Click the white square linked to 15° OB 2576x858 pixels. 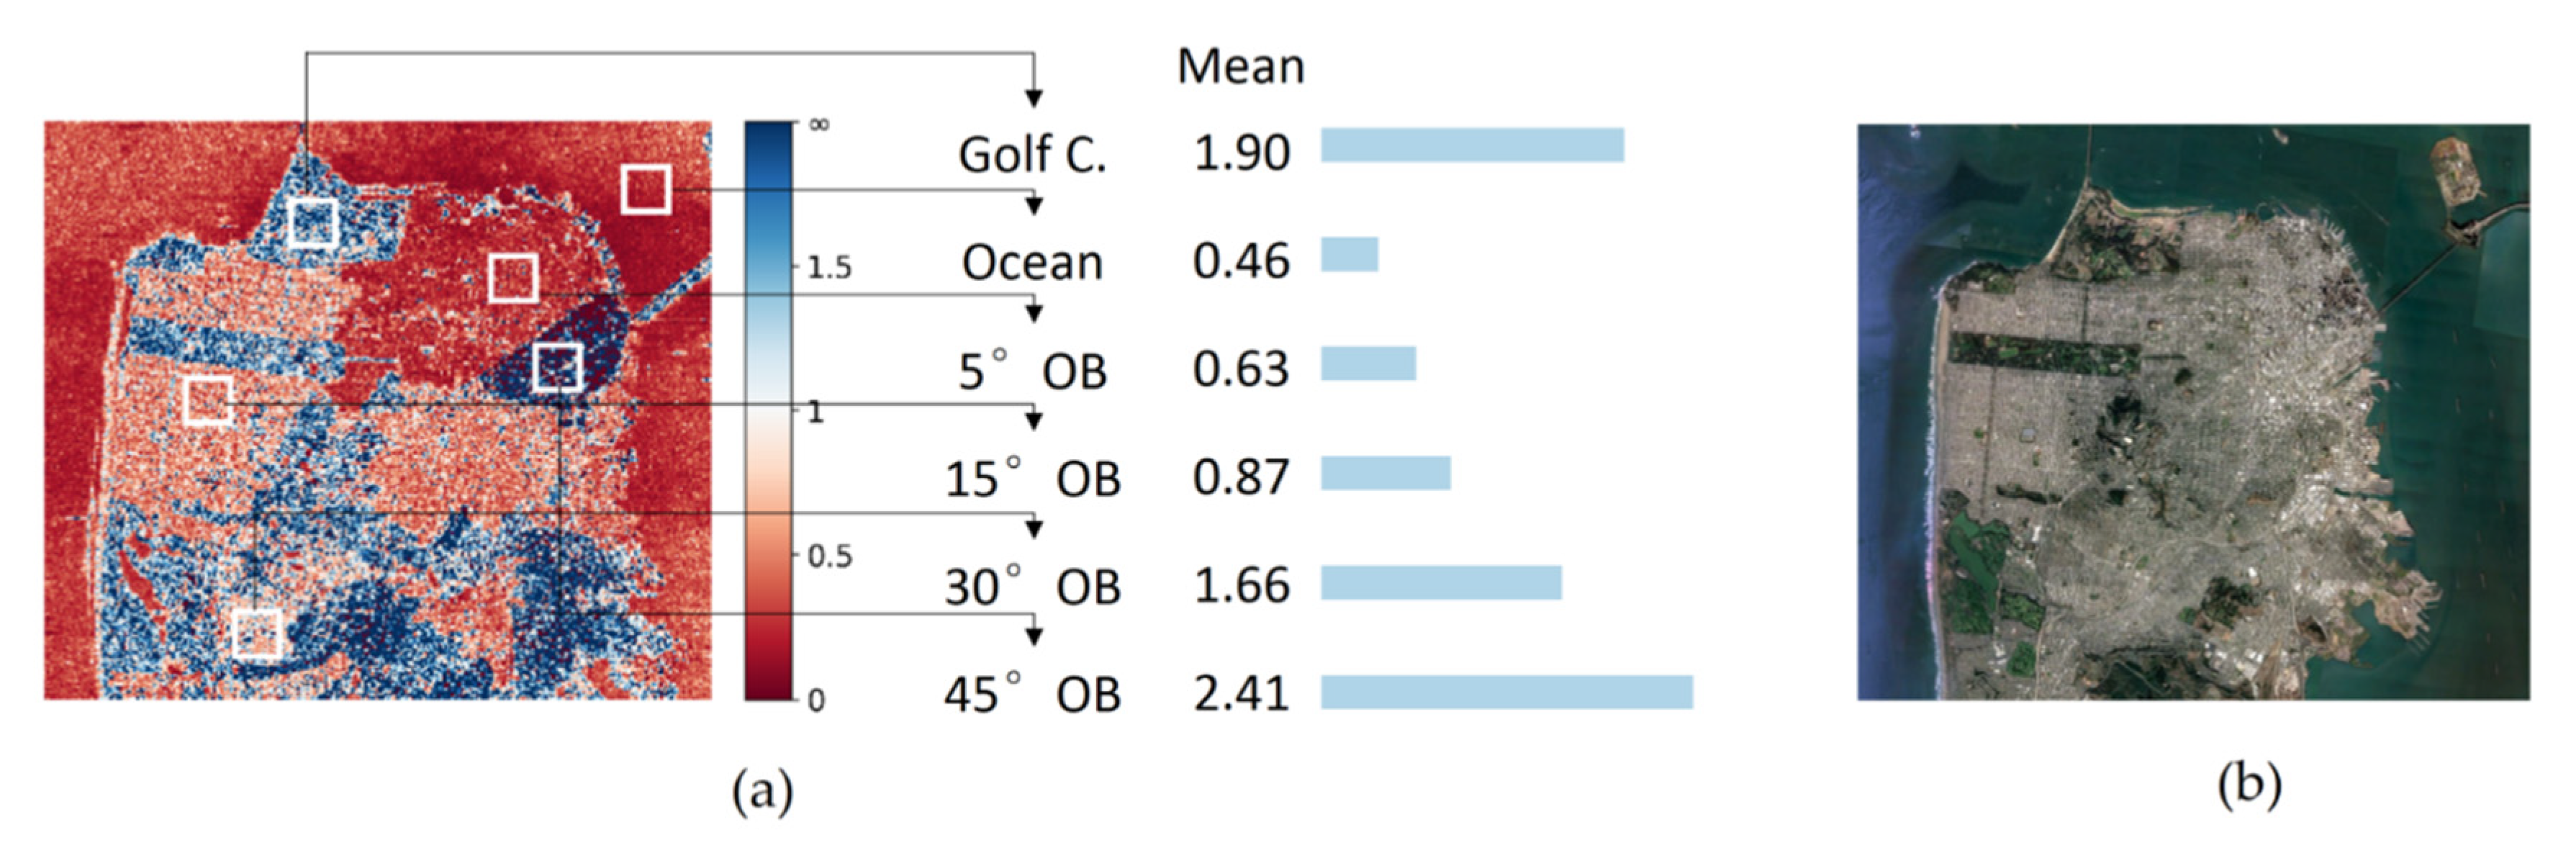point(208,401)
